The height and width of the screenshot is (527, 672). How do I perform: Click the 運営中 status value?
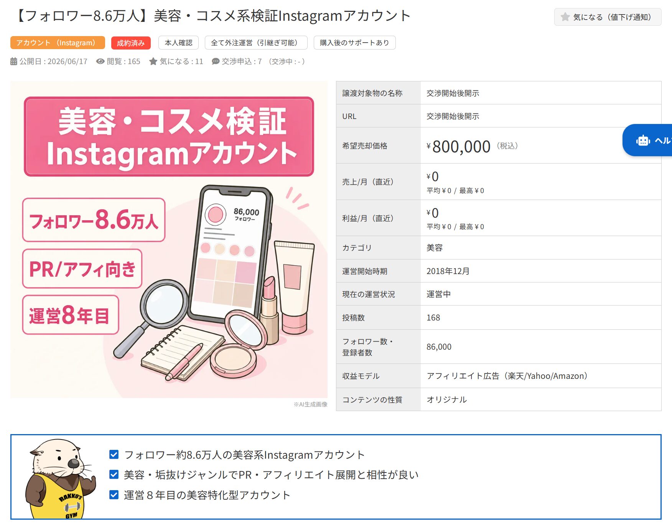(438, 294)
